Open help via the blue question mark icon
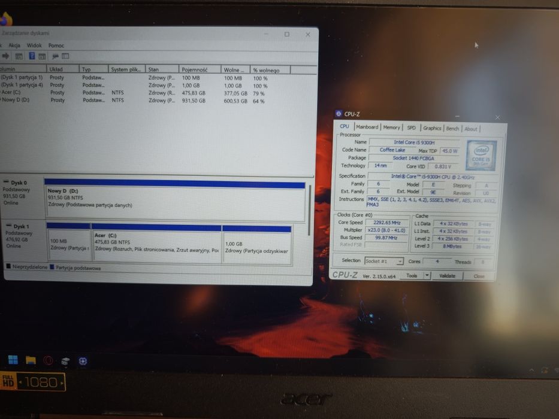 [x=32, y=56]
